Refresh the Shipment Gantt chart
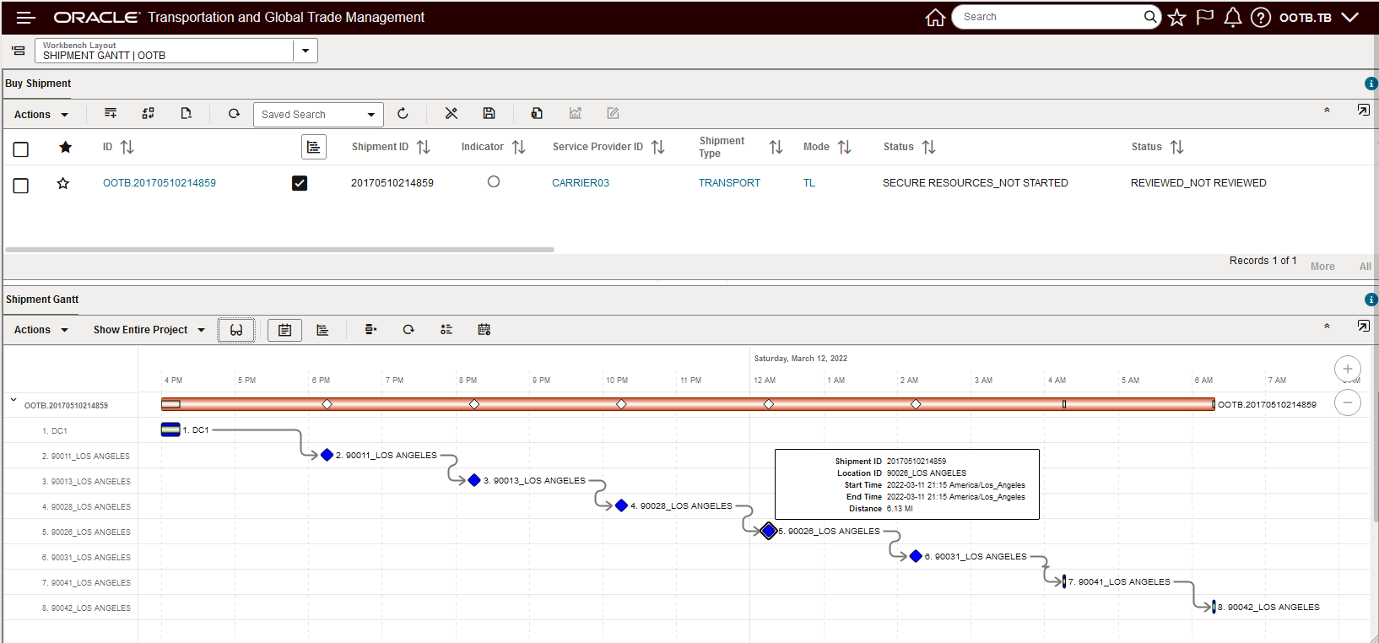This screenshot has width=1379, height=643. pos(408,330)
